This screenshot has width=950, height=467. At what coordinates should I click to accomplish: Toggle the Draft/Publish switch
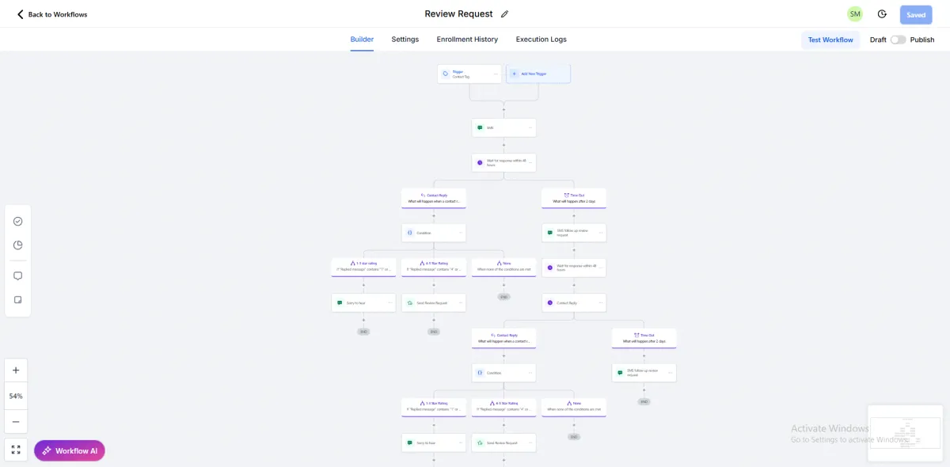pos(898,40)
